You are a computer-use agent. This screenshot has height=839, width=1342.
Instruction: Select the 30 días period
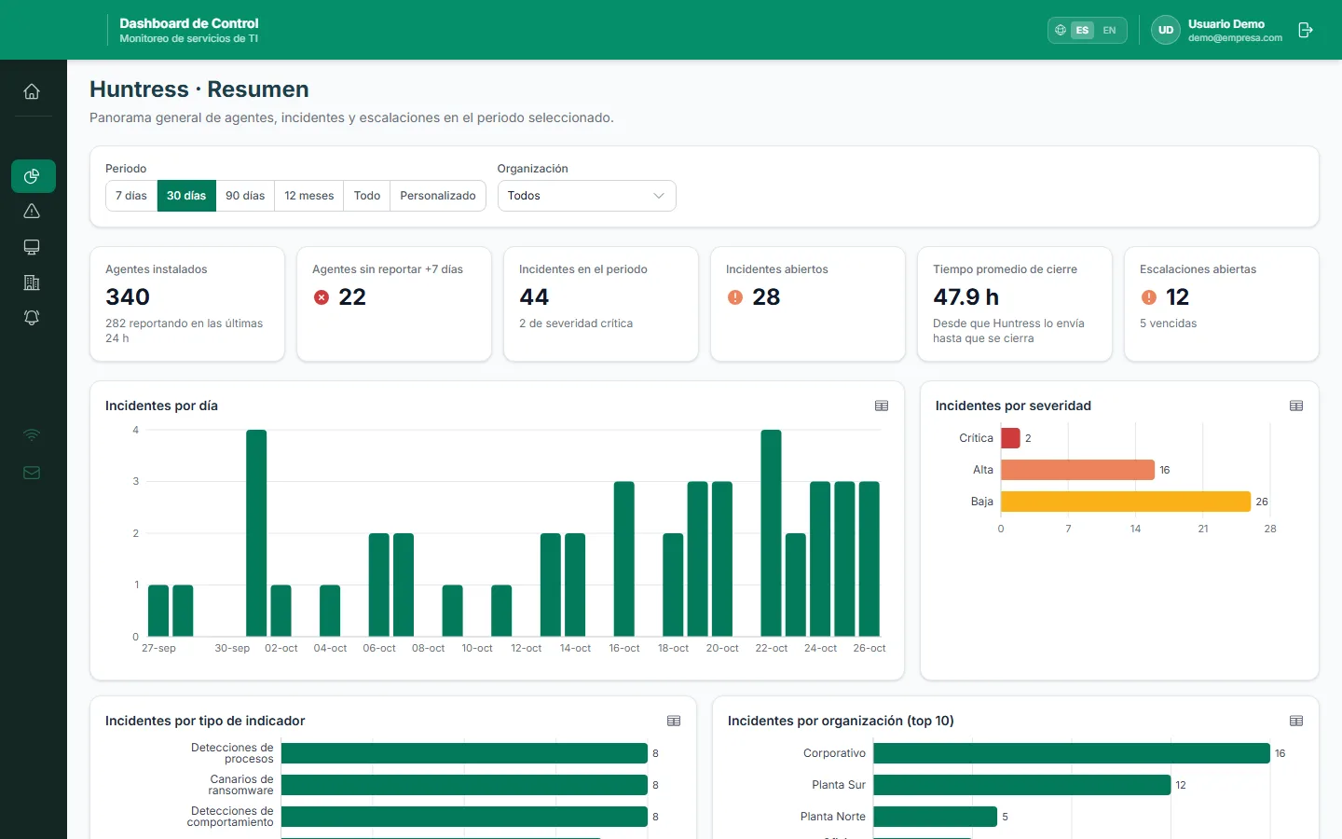pos(186,196)
